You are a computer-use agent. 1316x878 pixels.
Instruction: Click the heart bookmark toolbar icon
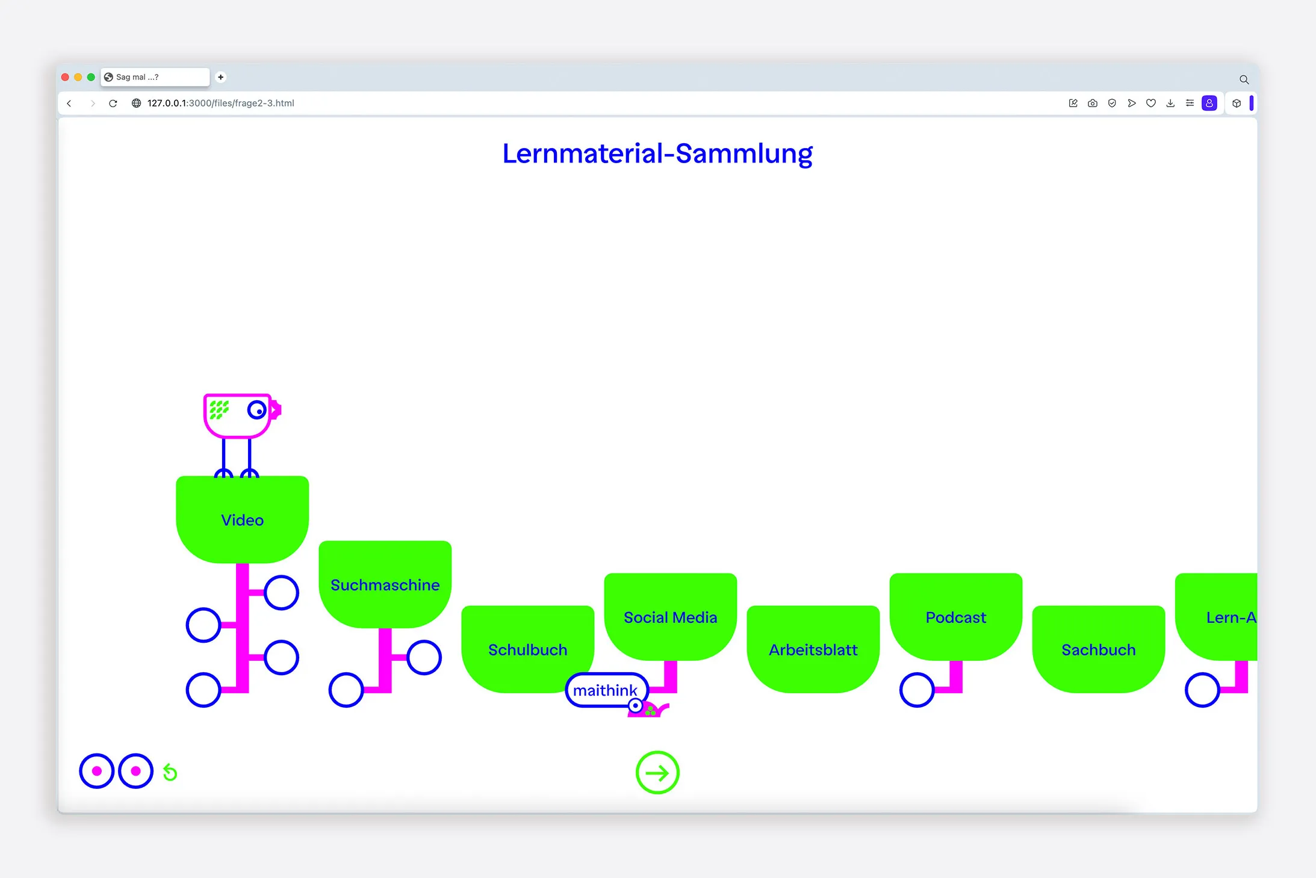point(1151,103)
